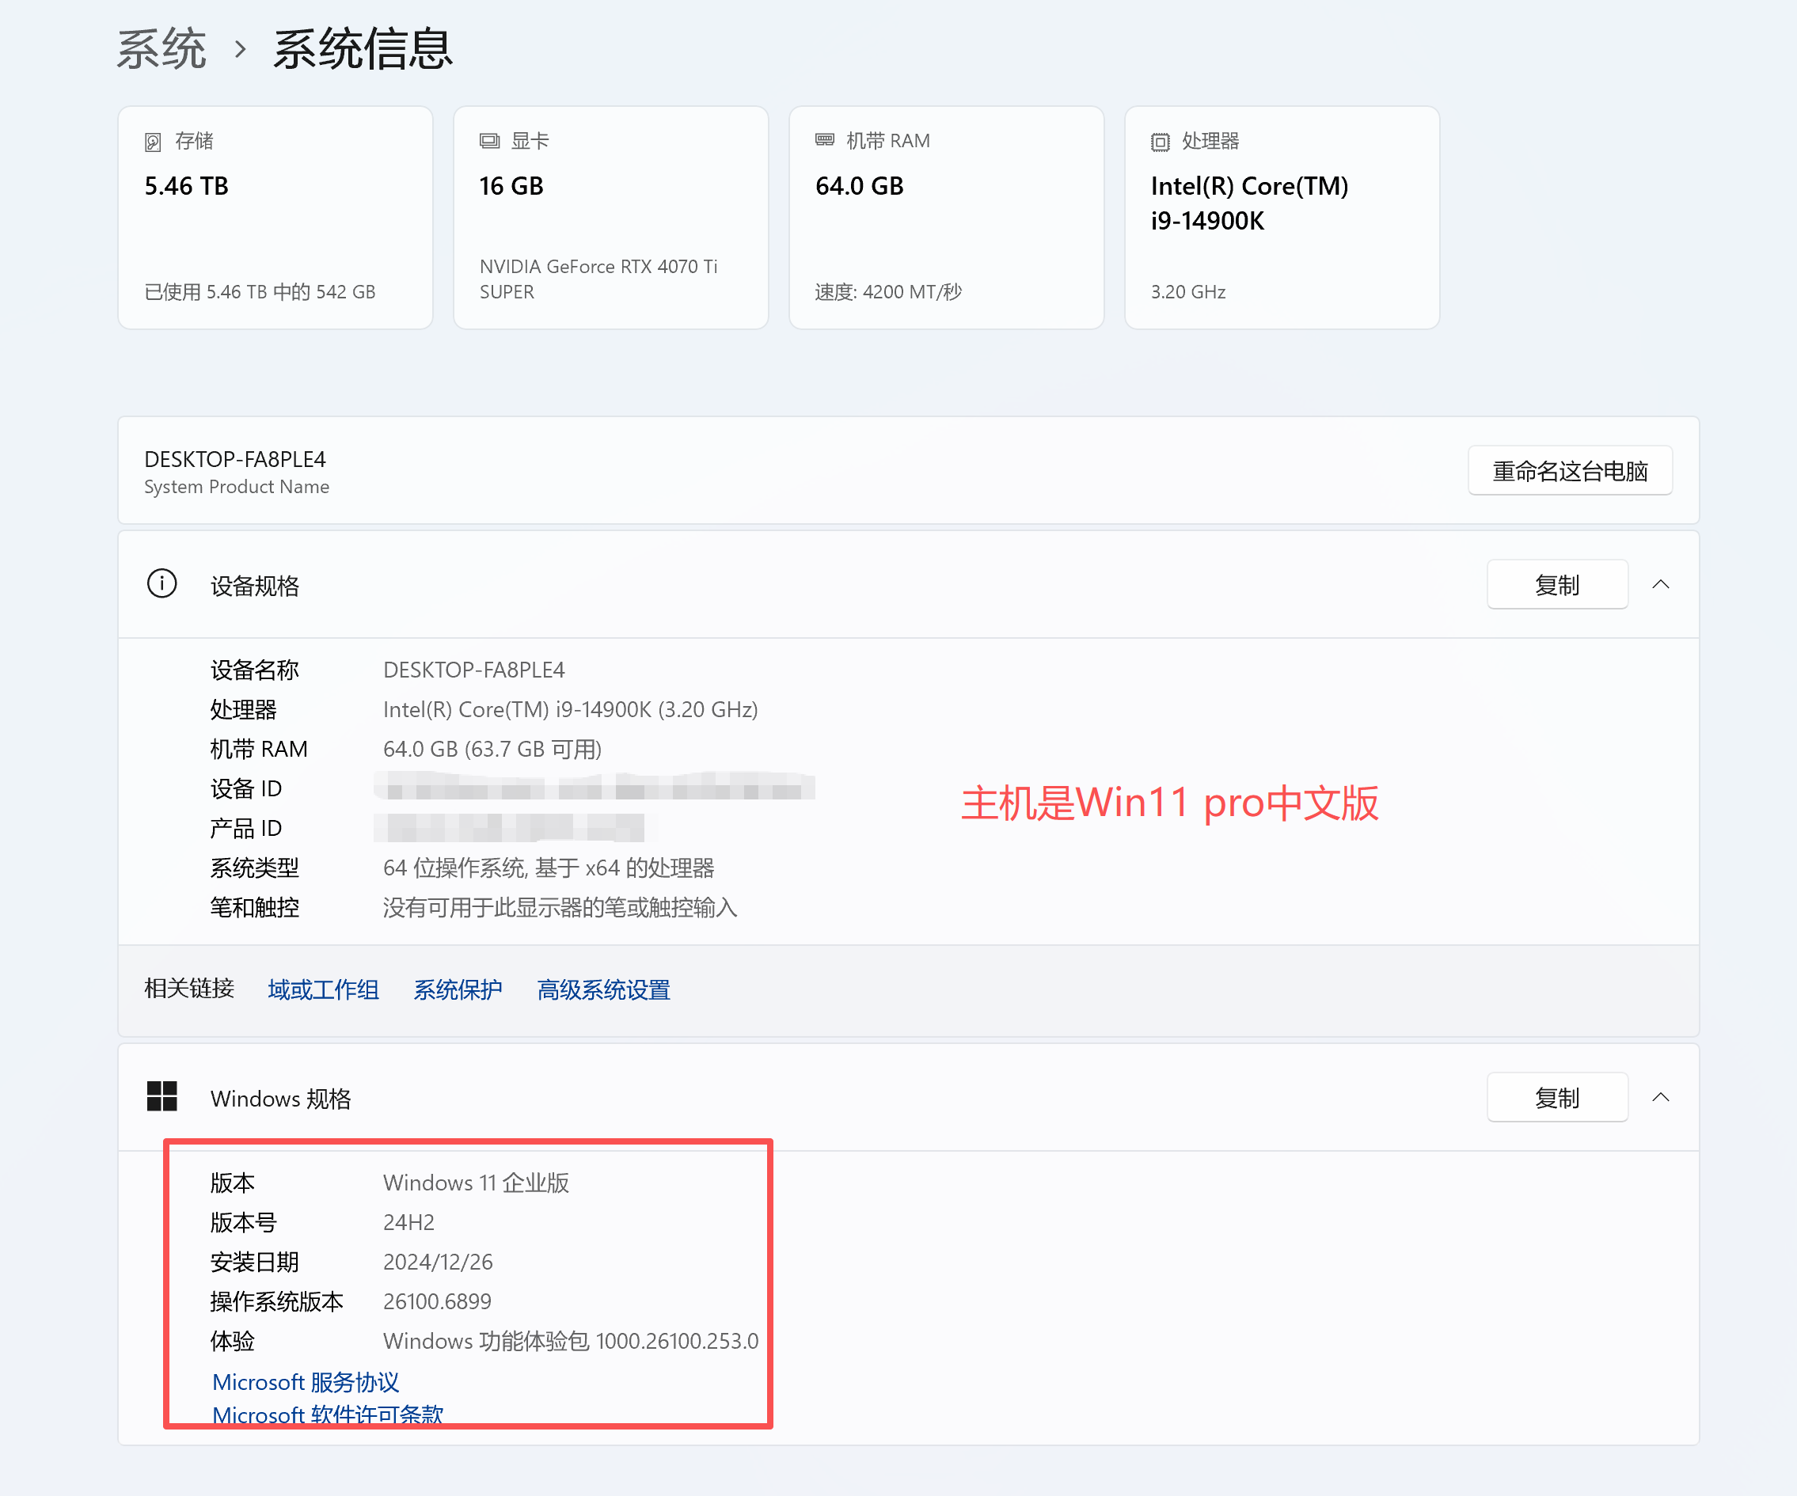Click the installed RAM icon

824,140
